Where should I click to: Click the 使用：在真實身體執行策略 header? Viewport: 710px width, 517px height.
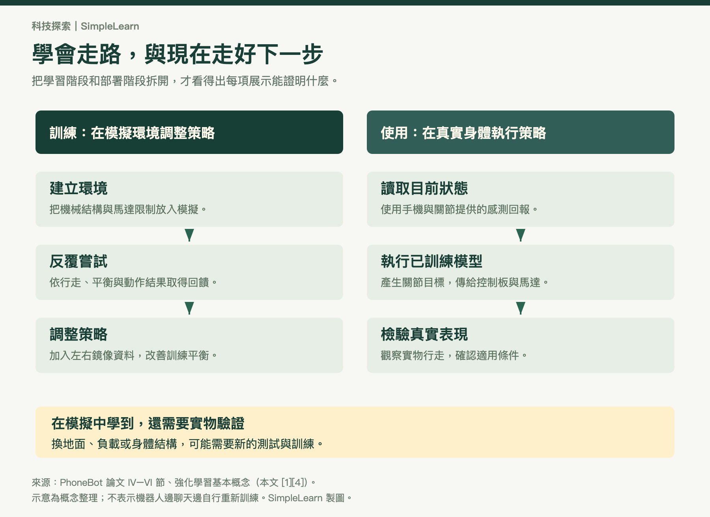coord(521,132)
